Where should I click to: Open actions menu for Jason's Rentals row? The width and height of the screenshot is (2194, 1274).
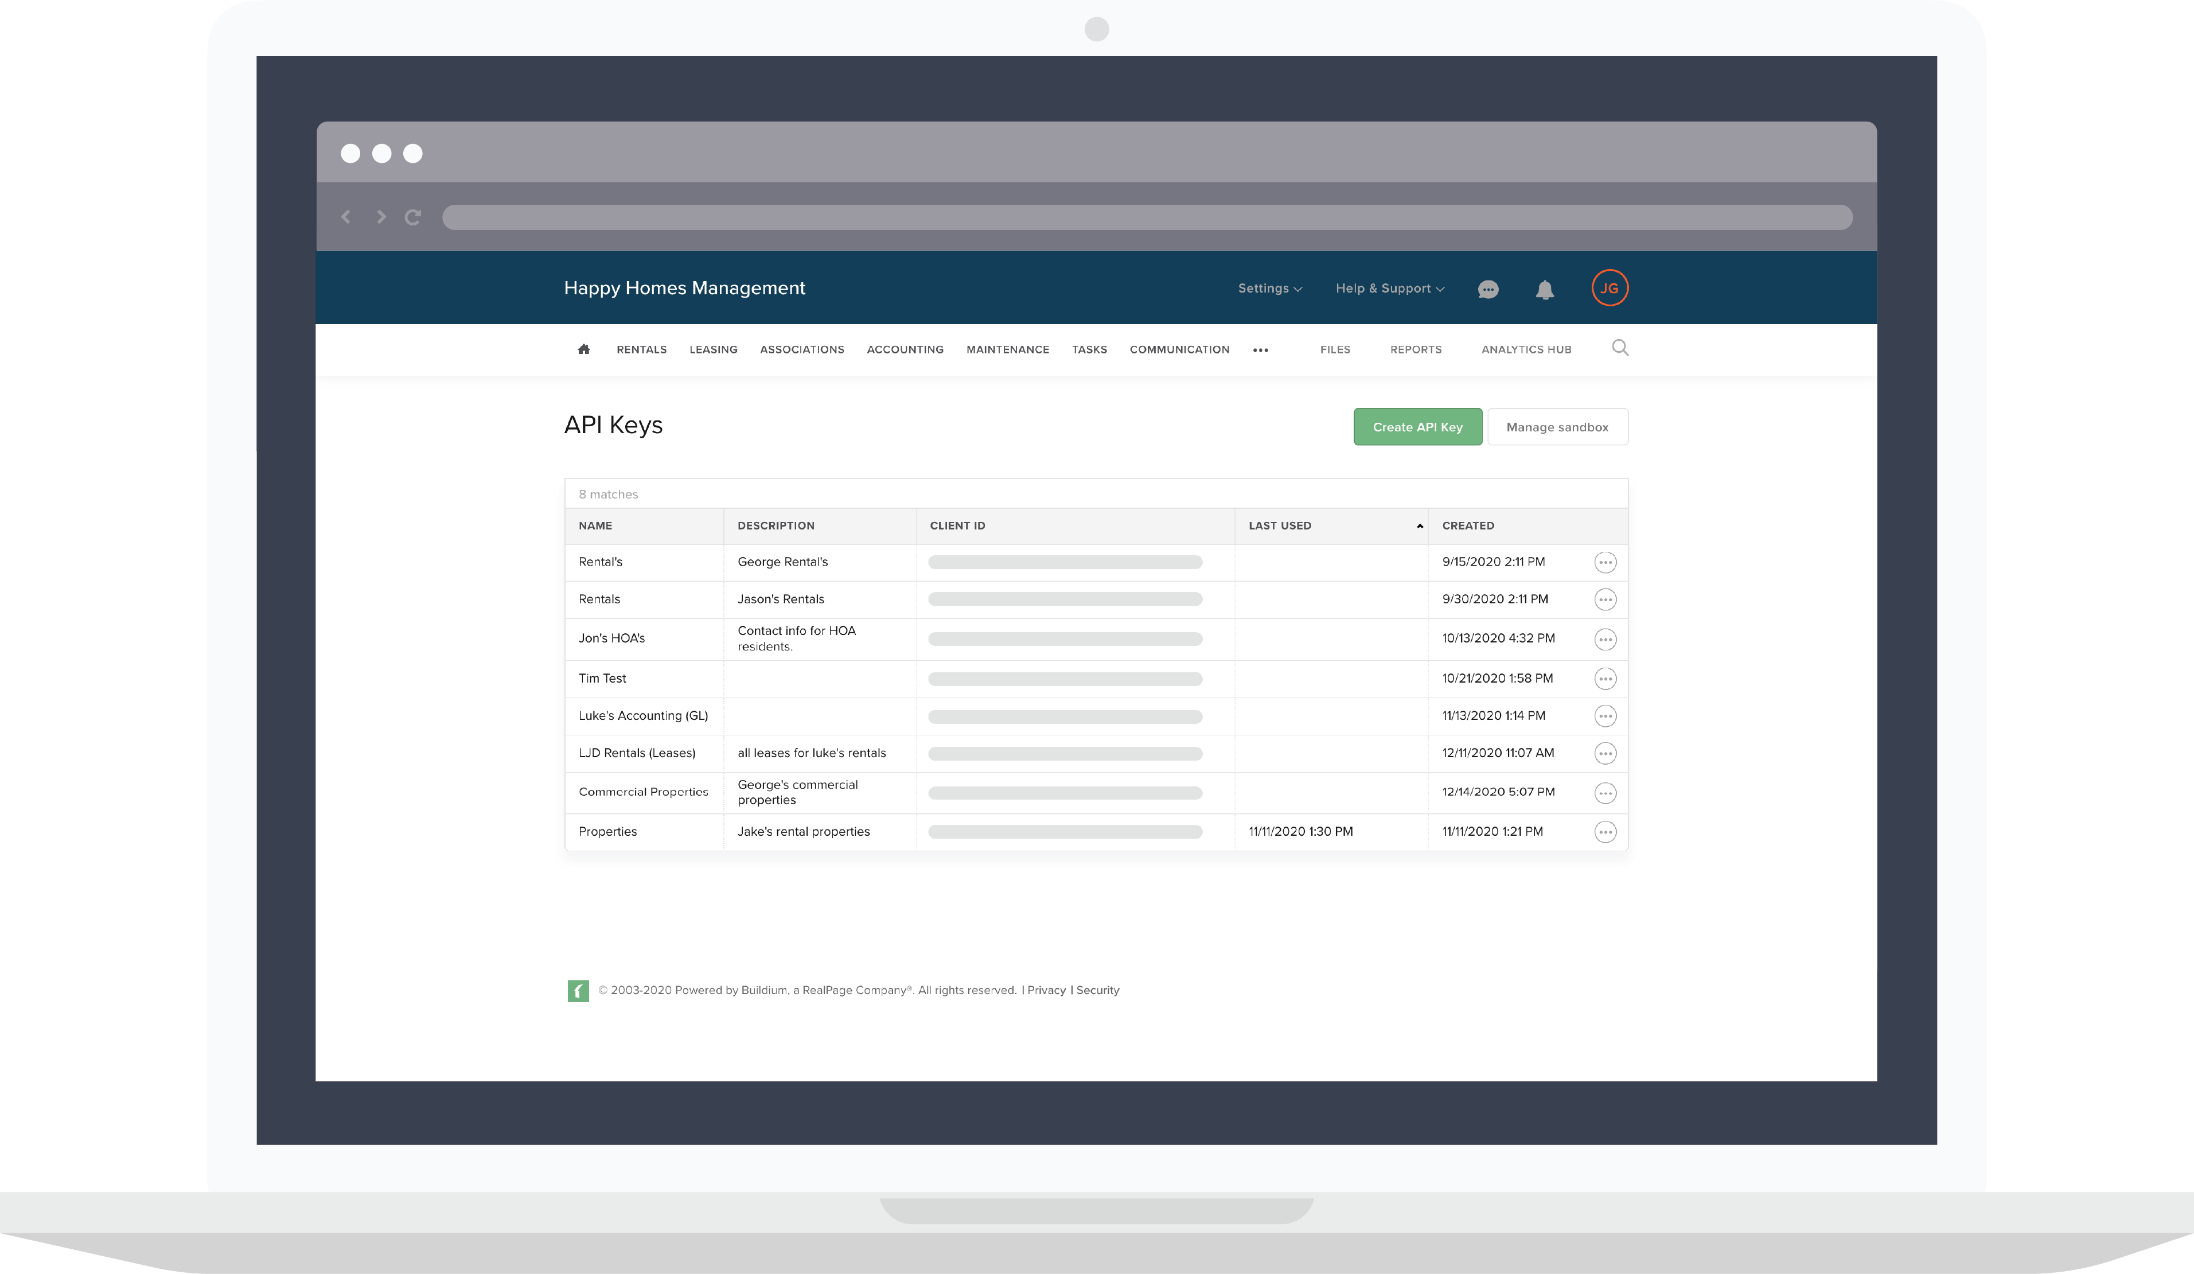[1604, 599]
